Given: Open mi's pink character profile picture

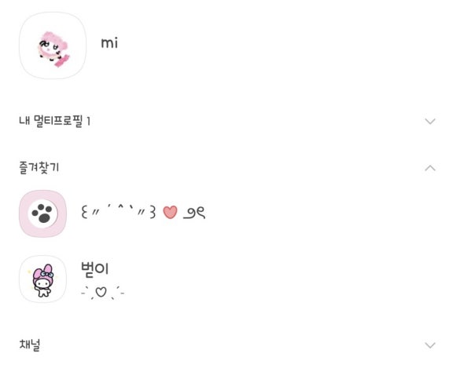Looking at the screenshot, I should 53,46.
